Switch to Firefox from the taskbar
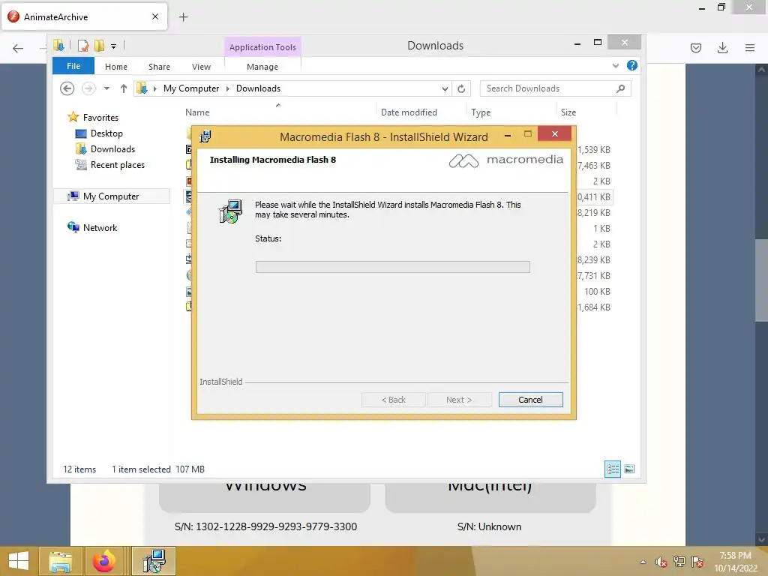This screenshot has height=576, width=768. tap(103, 561)
